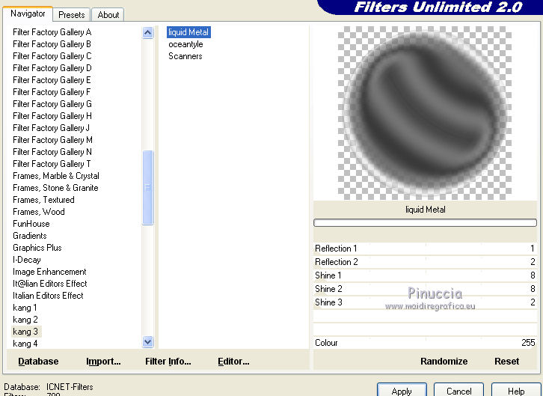Select the liquid Metal filter

tap(188, 32)
